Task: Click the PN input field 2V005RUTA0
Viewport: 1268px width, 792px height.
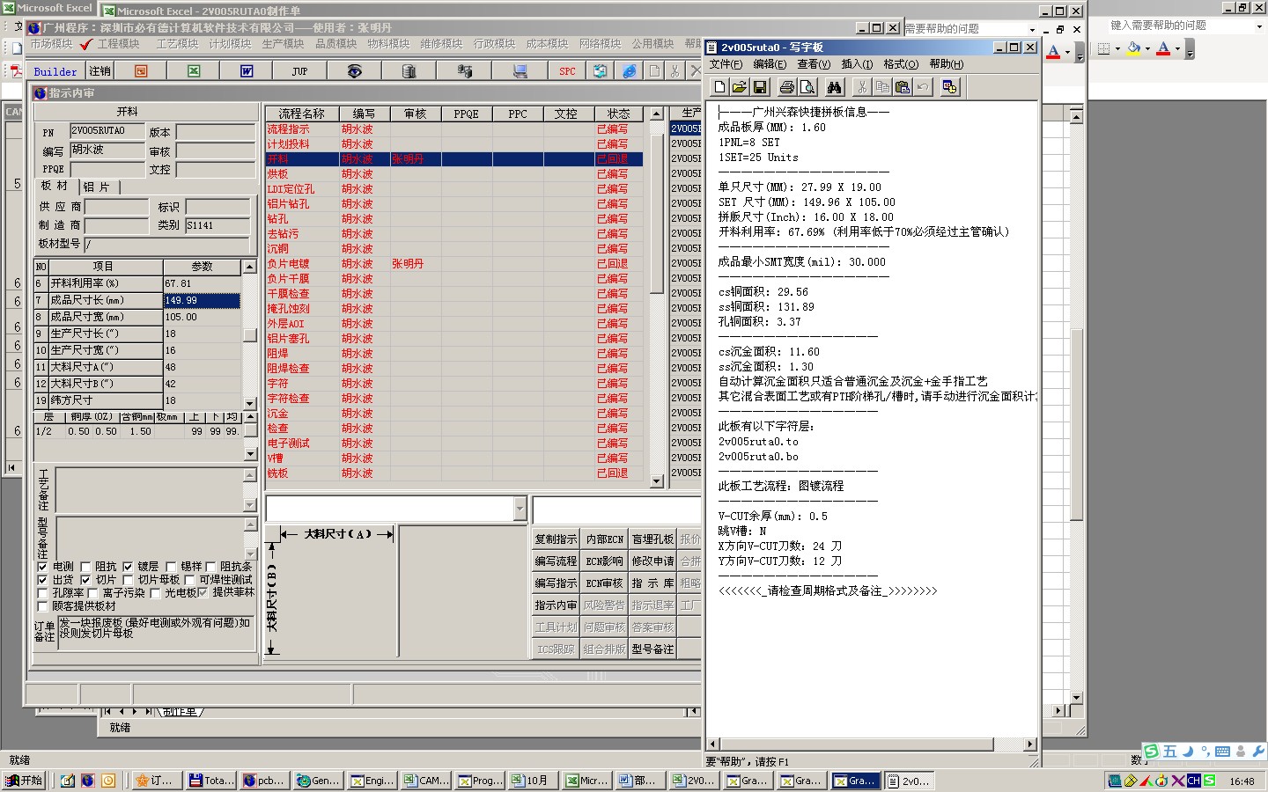Action: pos(107,131)
